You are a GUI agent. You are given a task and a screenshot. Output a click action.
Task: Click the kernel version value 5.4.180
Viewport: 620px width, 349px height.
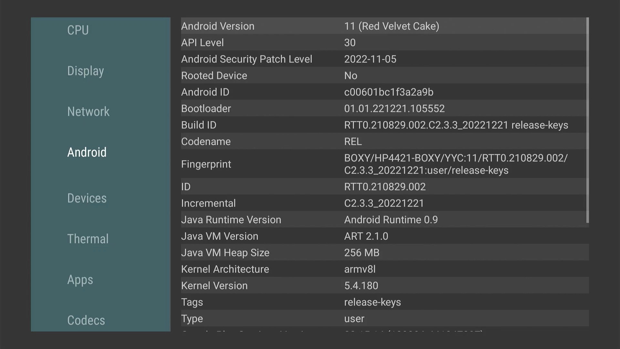(x=361, y=286)
